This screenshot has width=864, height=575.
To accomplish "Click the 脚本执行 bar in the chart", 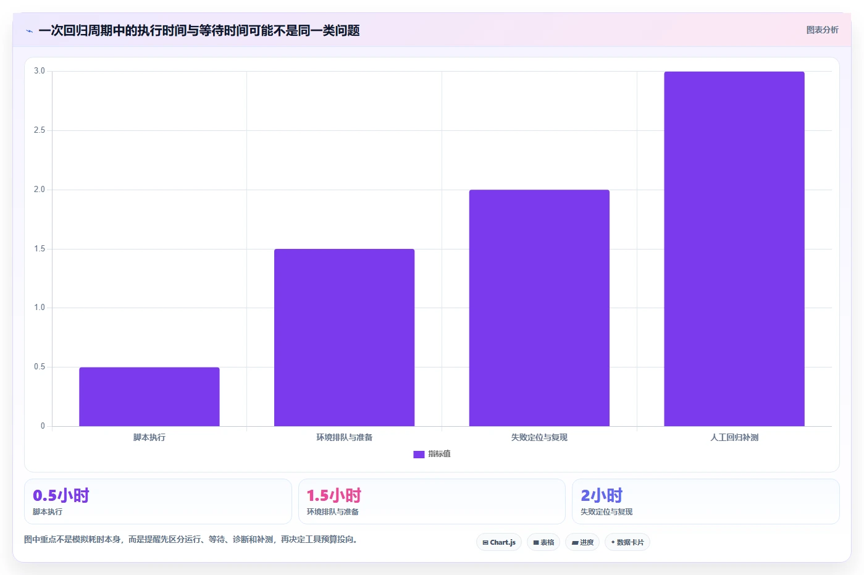I will pos(149,397).
